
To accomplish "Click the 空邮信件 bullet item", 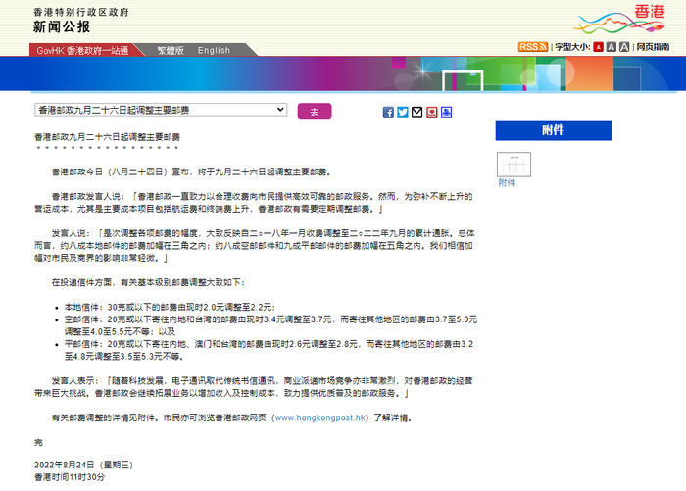I will [270, 325].
